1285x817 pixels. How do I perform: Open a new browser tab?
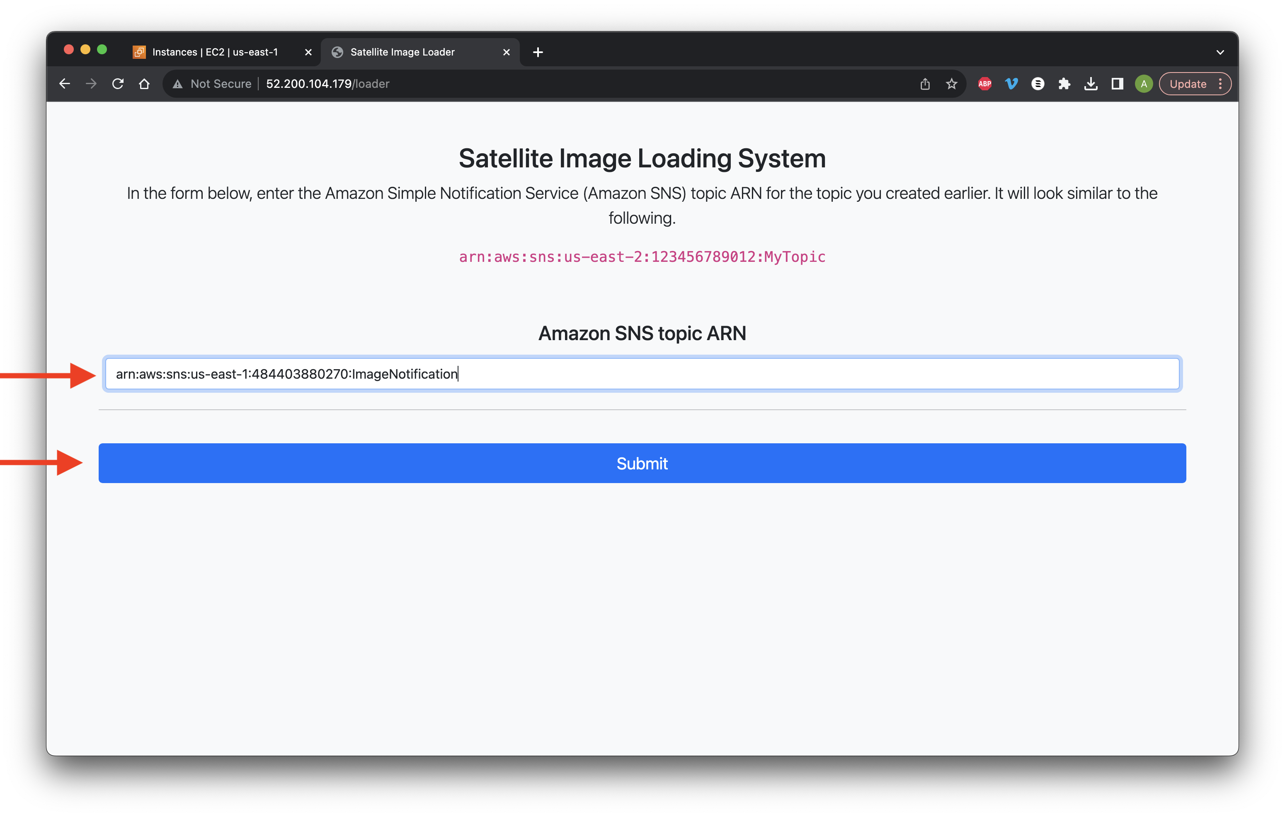point(538,52)
